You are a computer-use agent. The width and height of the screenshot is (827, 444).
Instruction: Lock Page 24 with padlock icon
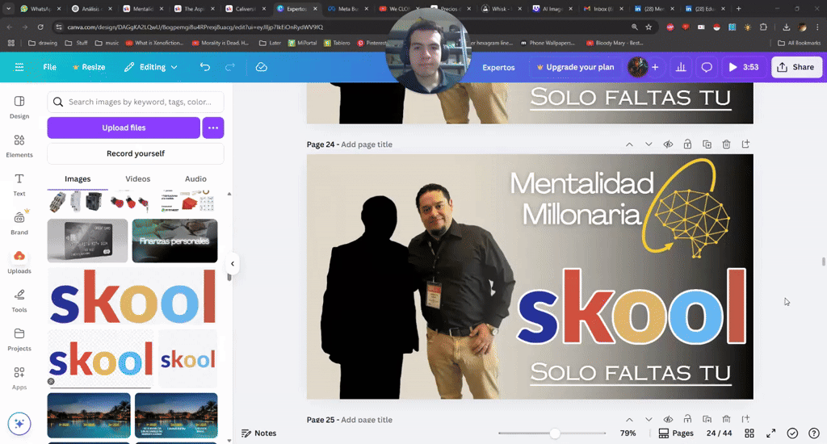687,145
